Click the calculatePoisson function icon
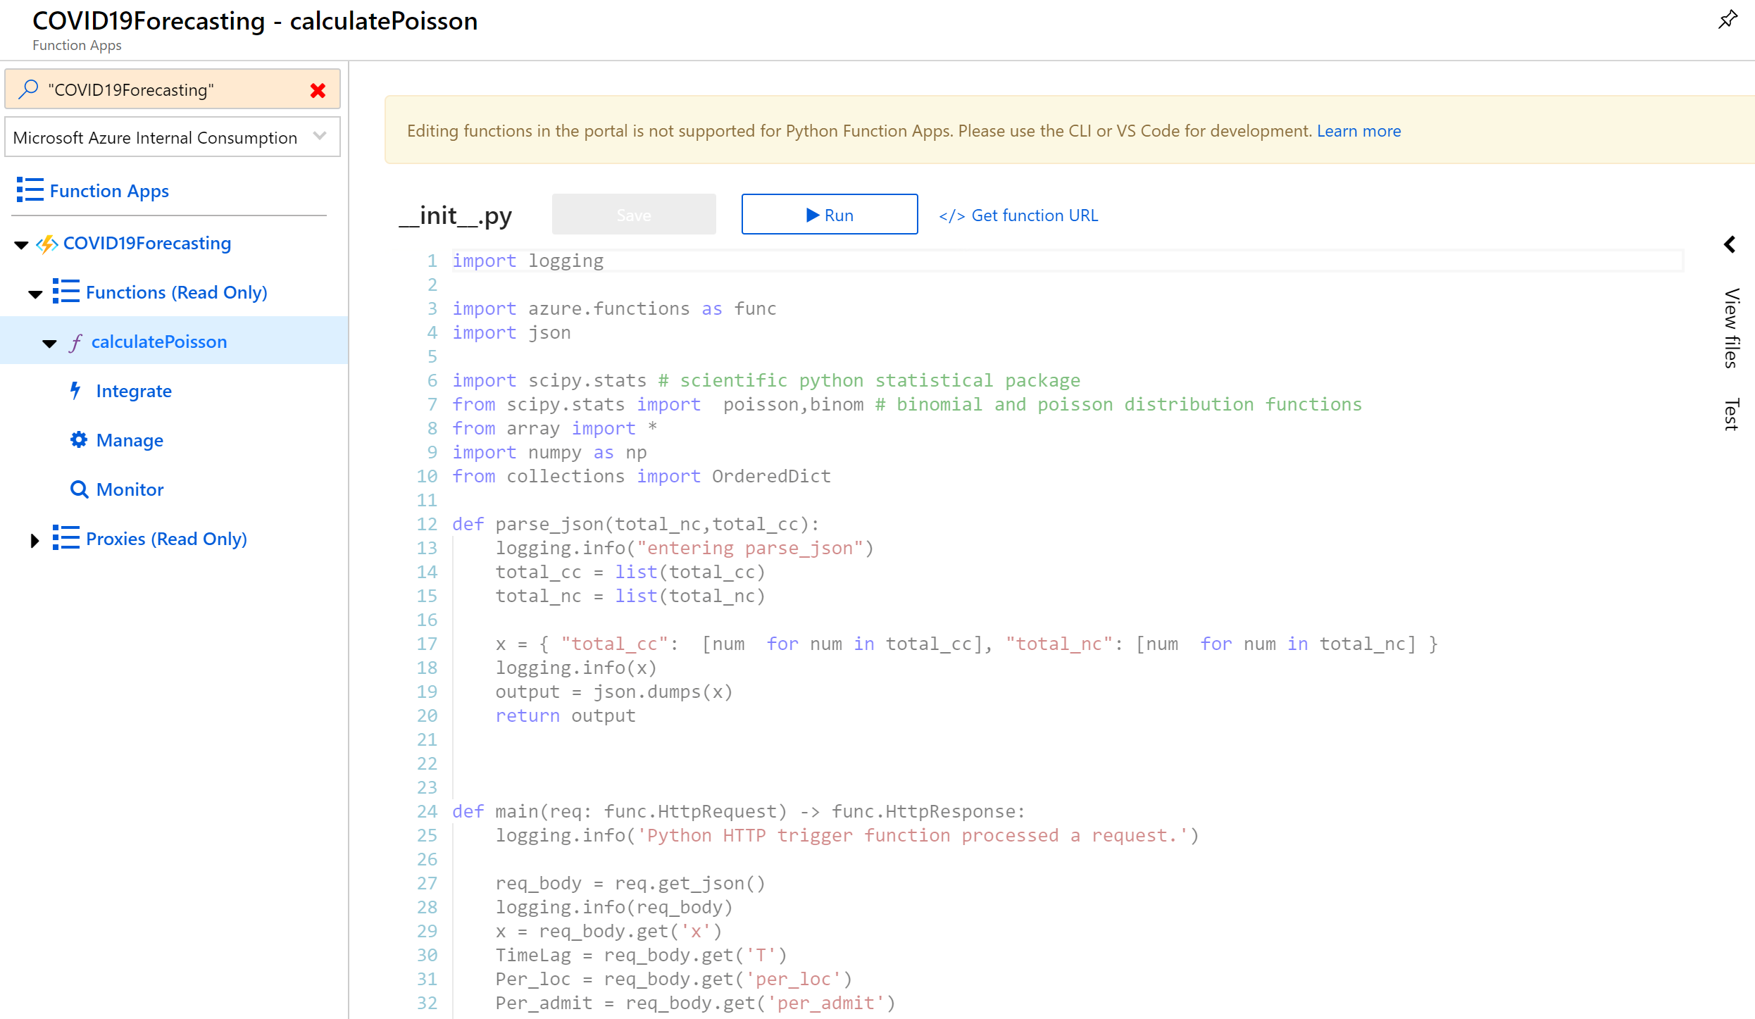Viewport: 1755px width, 1019px height. (76, 342)
